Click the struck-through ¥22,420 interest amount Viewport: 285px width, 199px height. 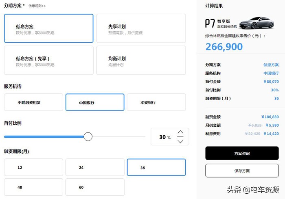point(252,134)
